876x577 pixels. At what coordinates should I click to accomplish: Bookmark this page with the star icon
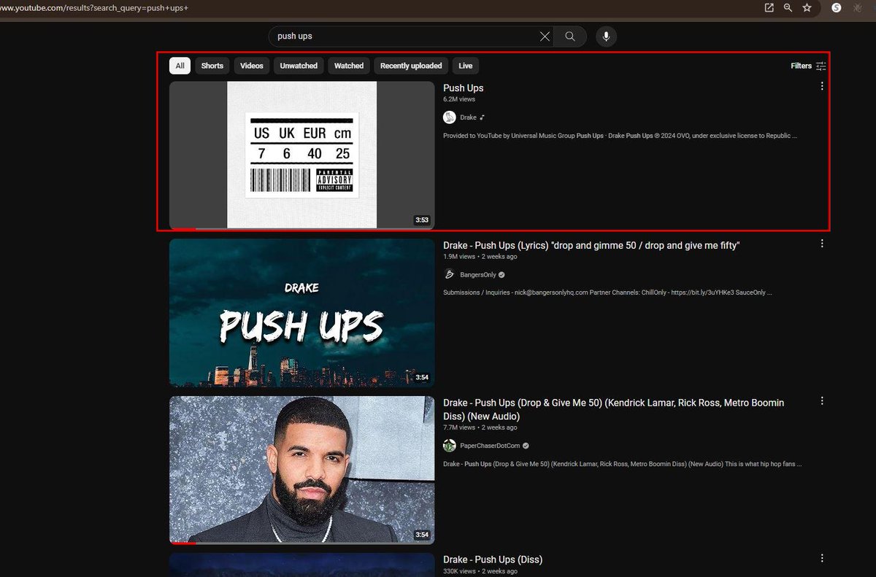click(x=807, y=7)
